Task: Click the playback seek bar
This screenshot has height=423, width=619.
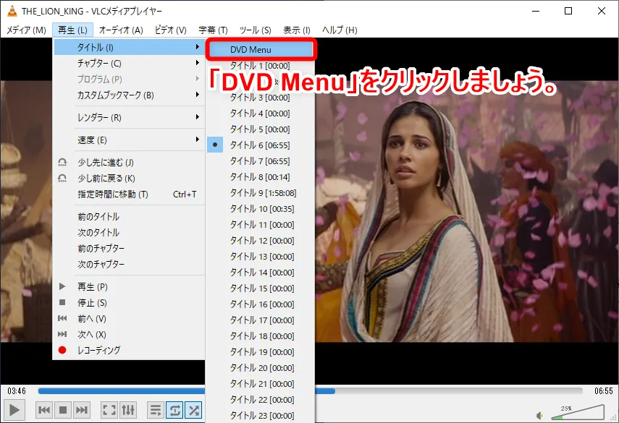Action: (310, 391)
